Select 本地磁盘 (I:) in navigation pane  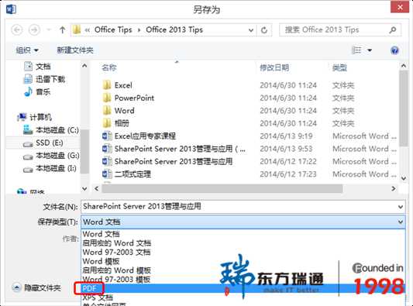click(x=56, y=168)
